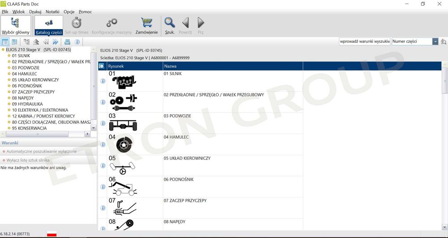Click info icon for 04 HAMULEC row

(103, 144)
